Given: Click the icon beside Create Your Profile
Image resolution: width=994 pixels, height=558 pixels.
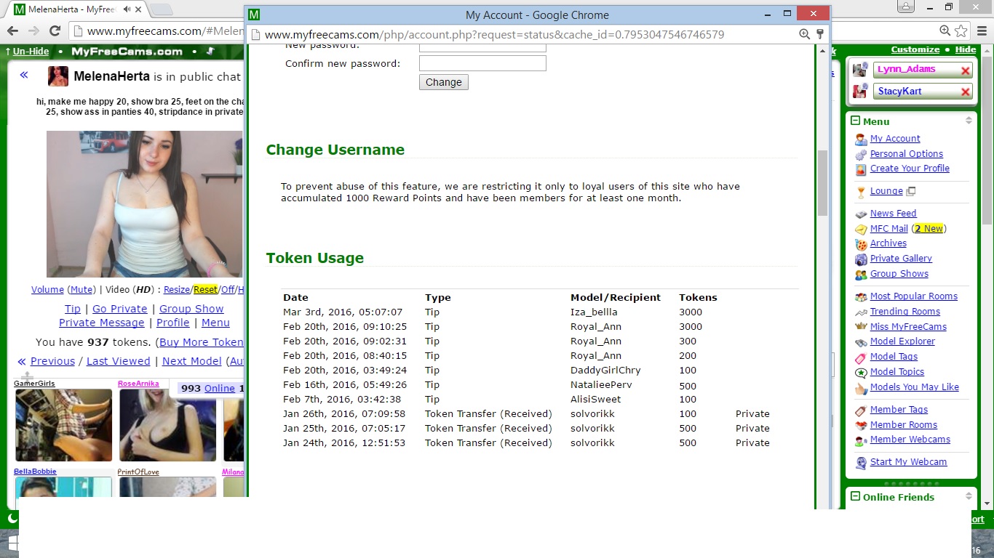Looking at the screenshot, I should (x=861, y=169).
